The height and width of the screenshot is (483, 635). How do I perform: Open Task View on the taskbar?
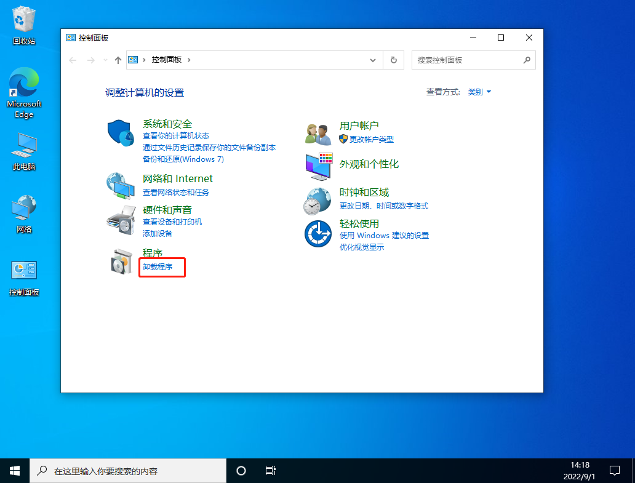coord(270,470)
